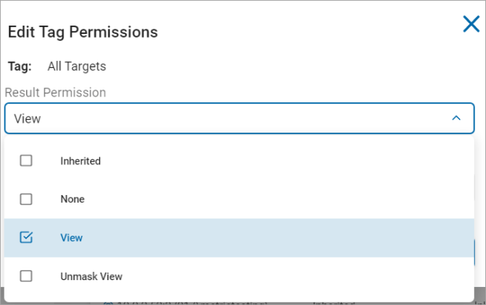This screenshot has height=305, width=486.
Task: Click the empty square icon beside Unmask View
Action: [26, 276]
